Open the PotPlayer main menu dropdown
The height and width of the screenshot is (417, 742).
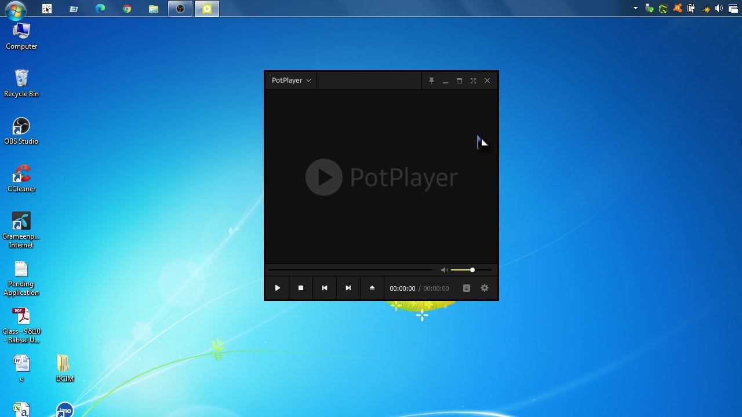[x=291, y=81]
